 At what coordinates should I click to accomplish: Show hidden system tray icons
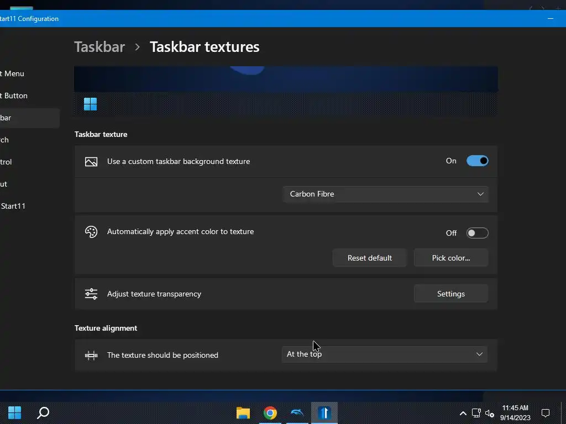tap(463, 413)
